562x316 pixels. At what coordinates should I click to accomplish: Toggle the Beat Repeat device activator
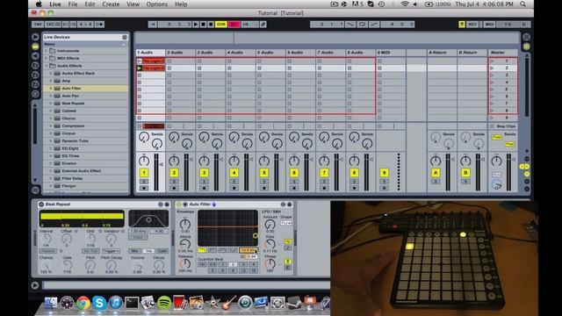click(x=41, y=205)
